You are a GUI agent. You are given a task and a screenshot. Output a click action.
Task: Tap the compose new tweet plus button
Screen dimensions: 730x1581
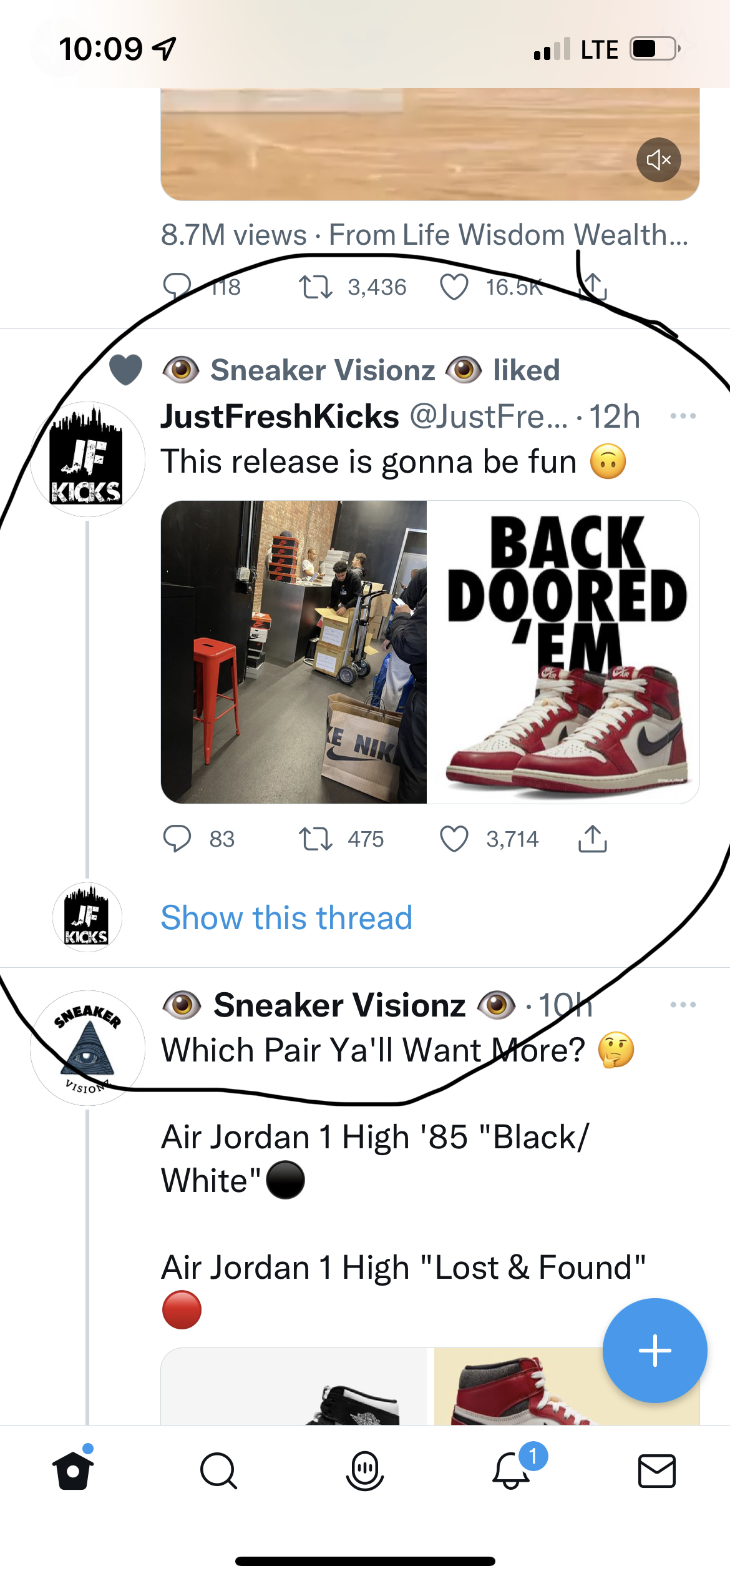[x=655, y=1350]
